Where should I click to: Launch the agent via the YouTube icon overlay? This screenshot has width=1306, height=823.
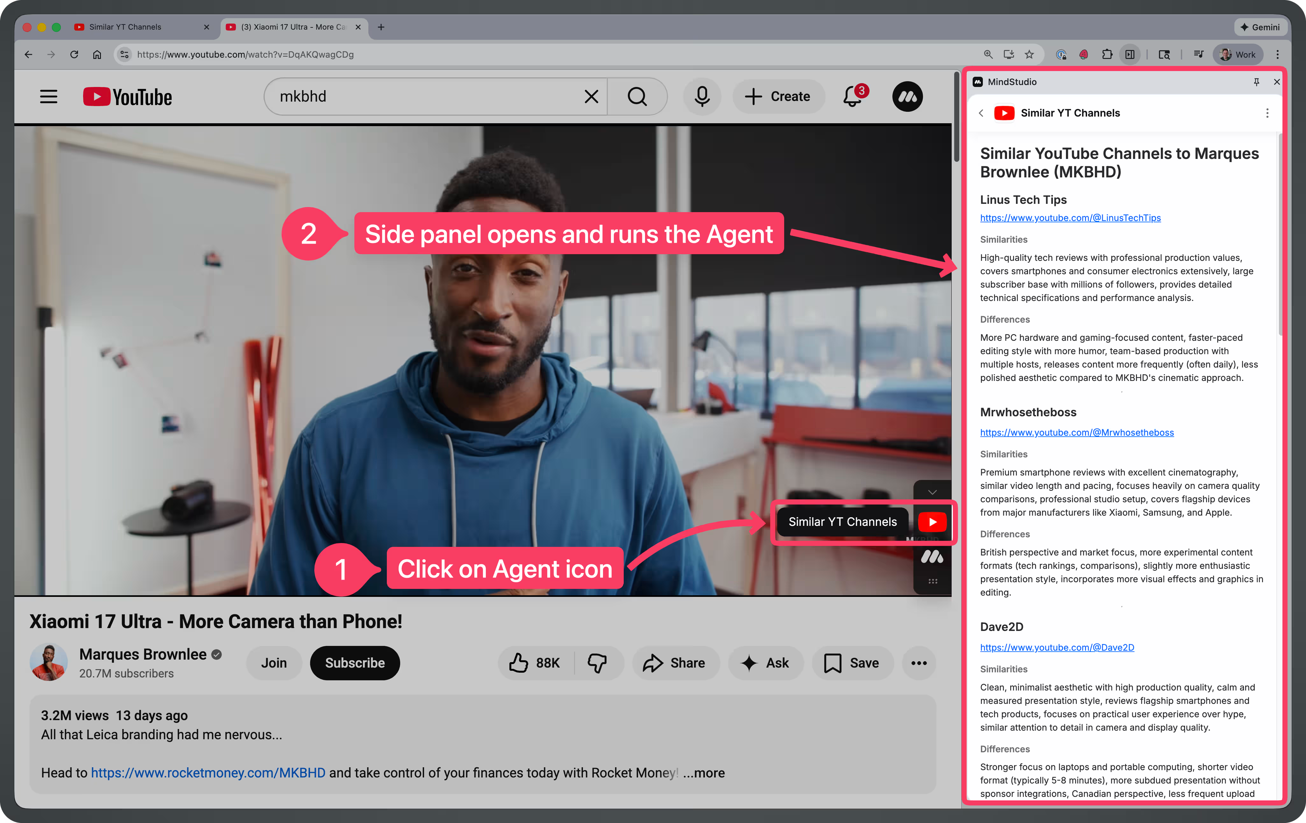pyautogui.click(x=932, y=521)
